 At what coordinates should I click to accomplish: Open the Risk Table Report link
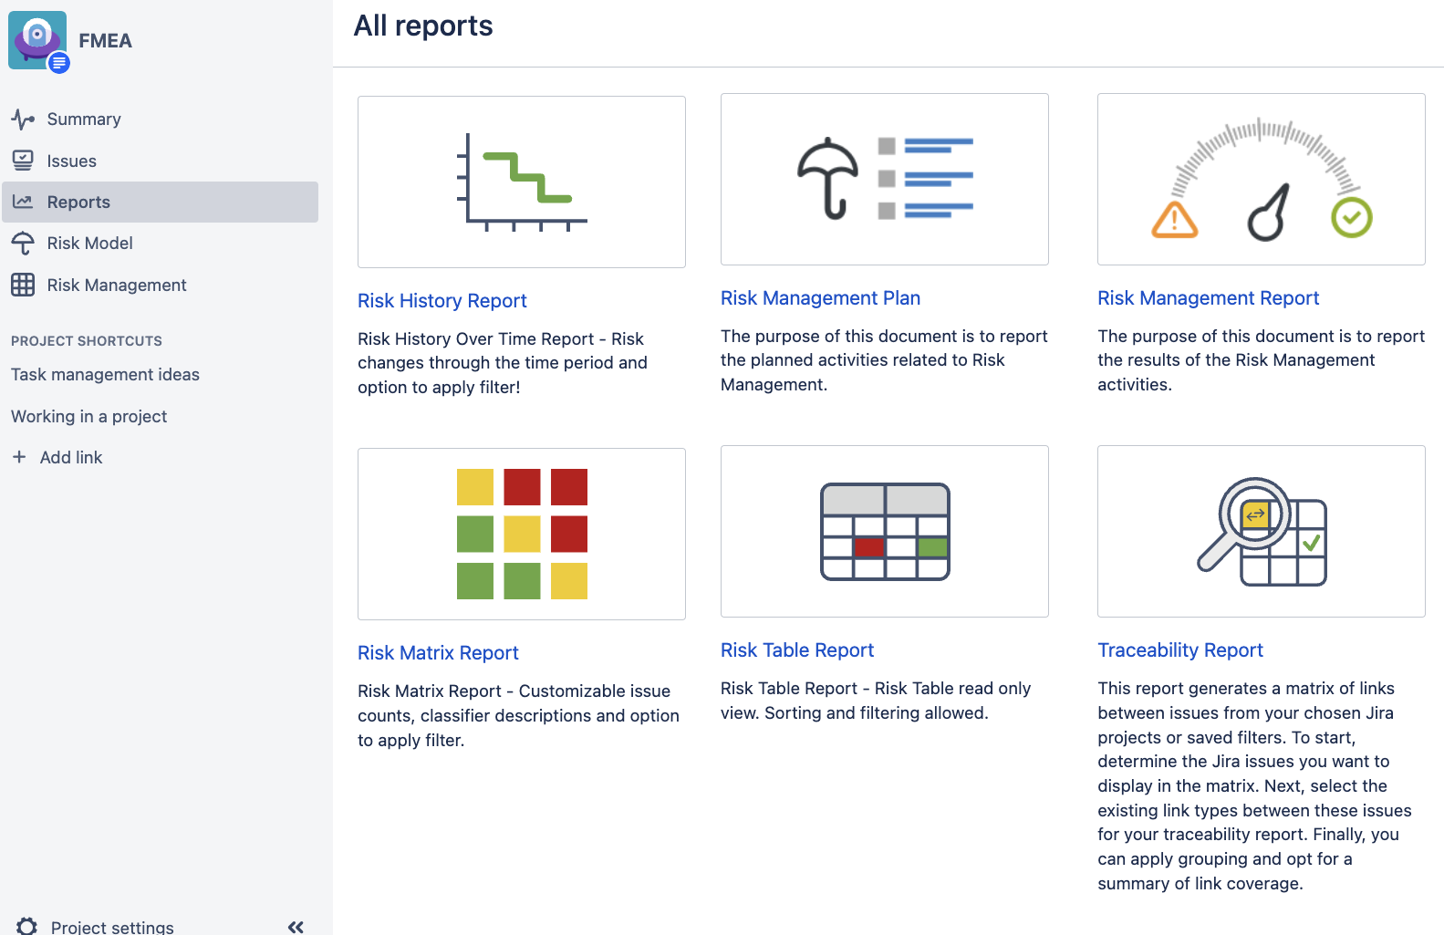[x=796, y=649]
